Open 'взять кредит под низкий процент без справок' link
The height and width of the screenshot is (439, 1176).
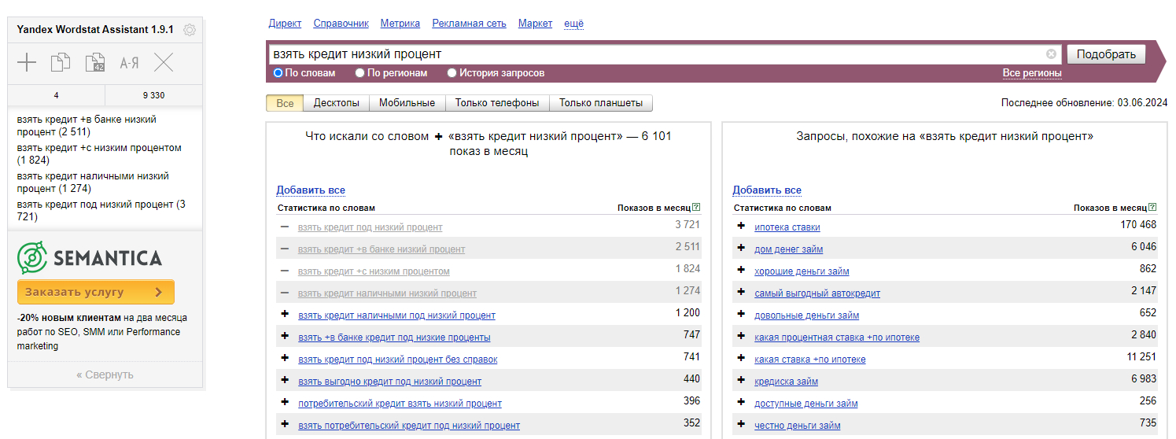click(x=398, y=360)
